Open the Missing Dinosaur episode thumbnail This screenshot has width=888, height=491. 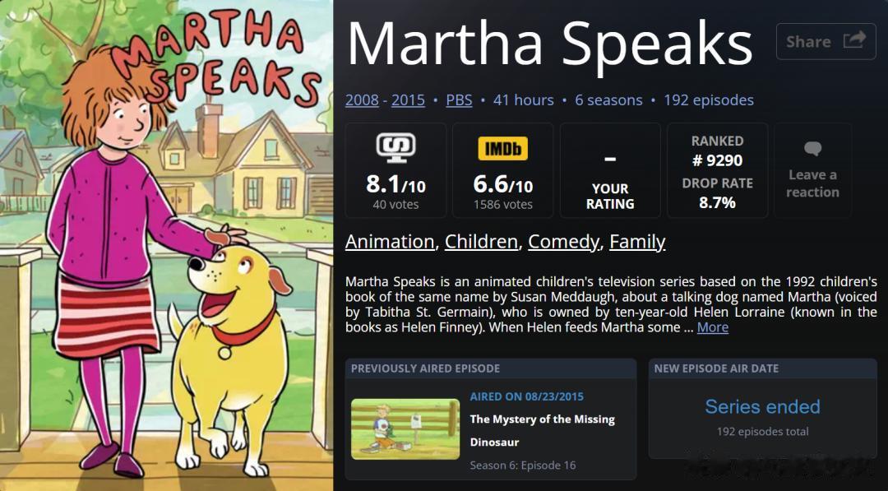point(405,428)
